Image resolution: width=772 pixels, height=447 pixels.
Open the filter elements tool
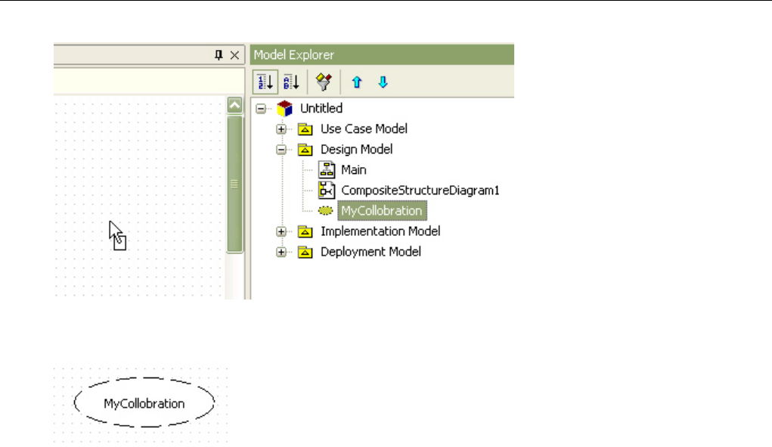(x=324, y=82)
